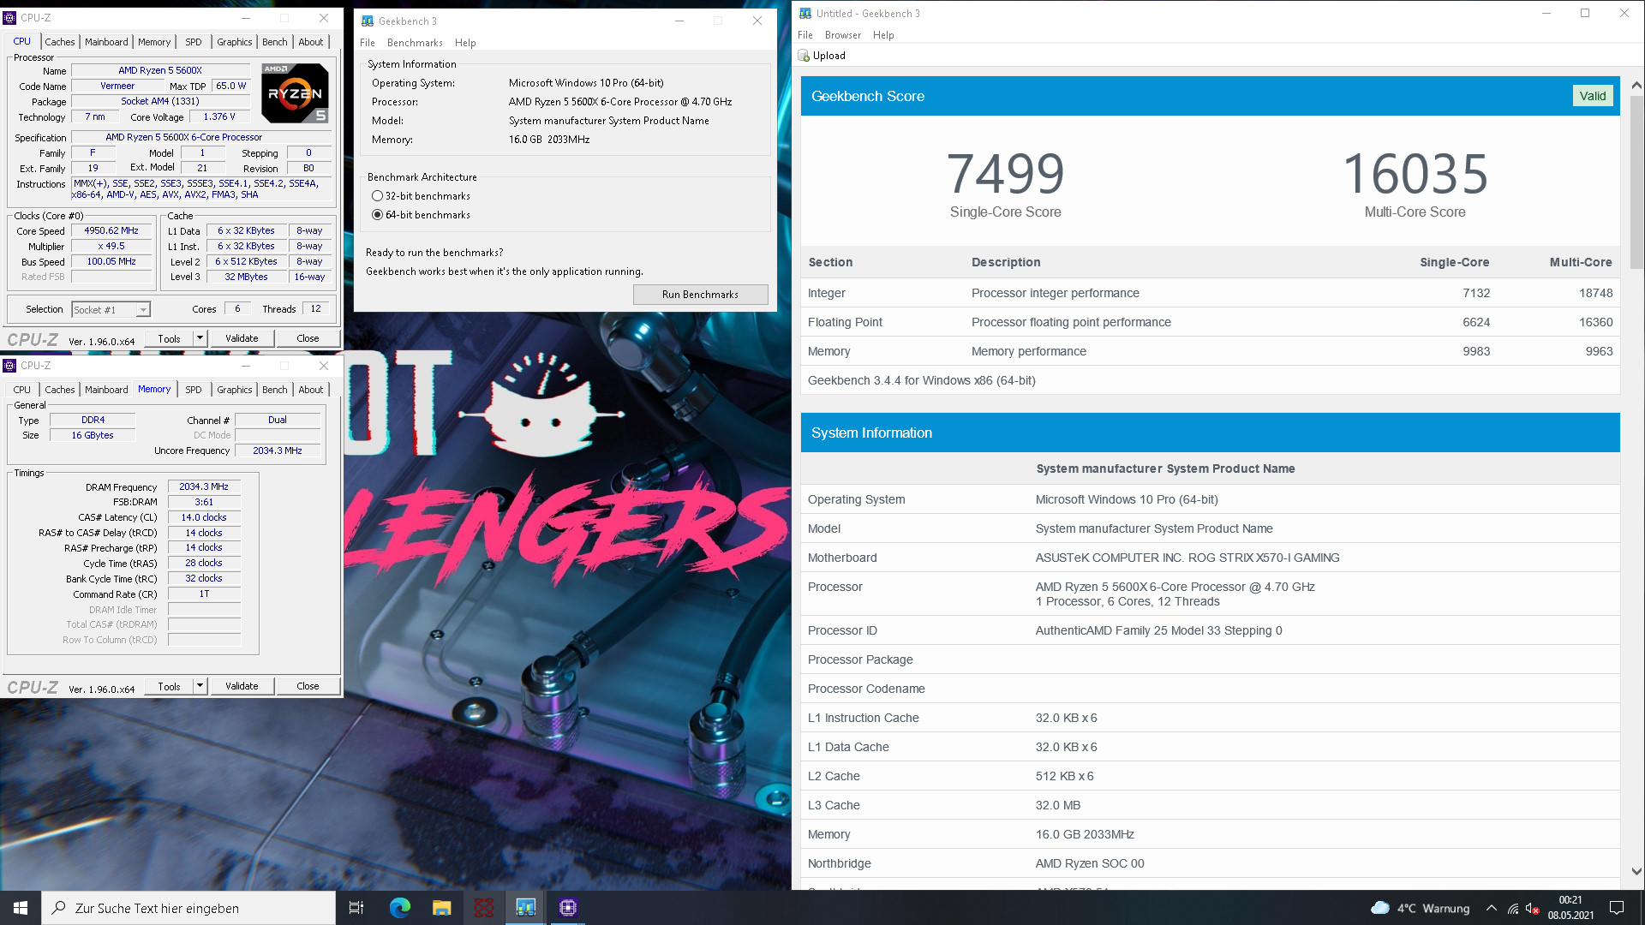Click the green Valid badge

click(x=1593, y=96)
